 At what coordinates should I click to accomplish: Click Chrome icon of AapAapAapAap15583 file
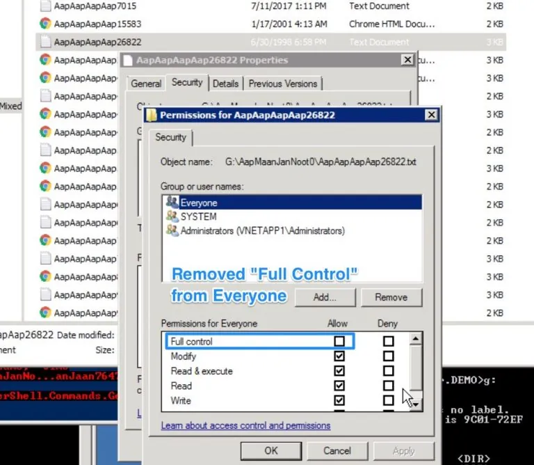pos(45,23)
